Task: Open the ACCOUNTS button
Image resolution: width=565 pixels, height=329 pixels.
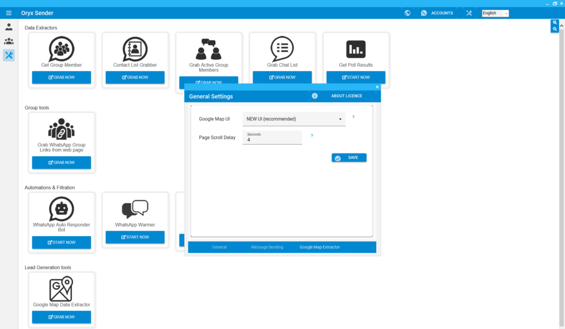Action: tap(442, 13)
